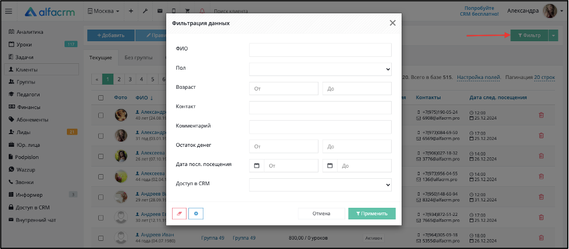Click the ФИО input field
The image size is (569, 249).
[320, 50]
